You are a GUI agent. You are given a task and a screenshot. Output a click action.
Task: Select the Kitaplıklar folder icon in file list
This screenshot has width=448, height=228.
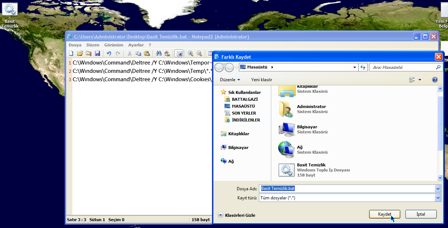point(286,91)
